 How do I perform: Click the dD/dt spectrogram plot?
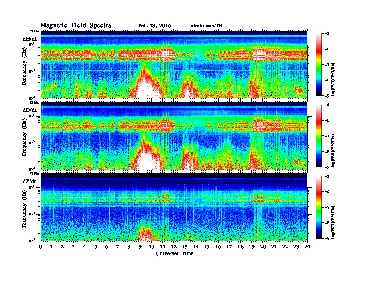tap(174, 135)
